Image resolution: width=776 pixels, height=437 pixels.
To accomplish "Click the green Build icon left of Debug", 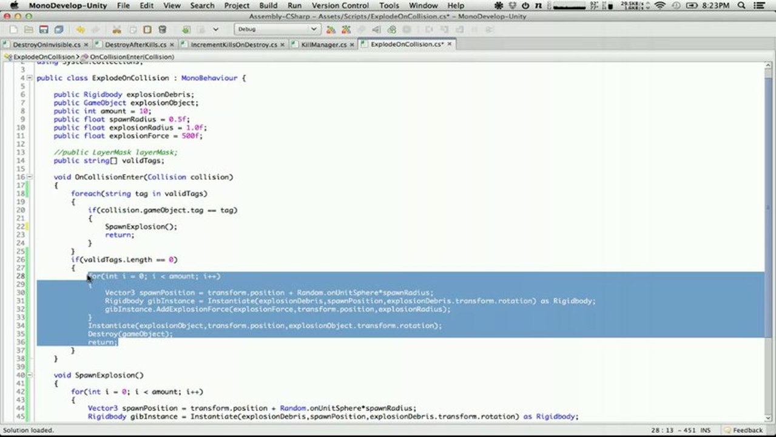I will [x=186, y=29].
